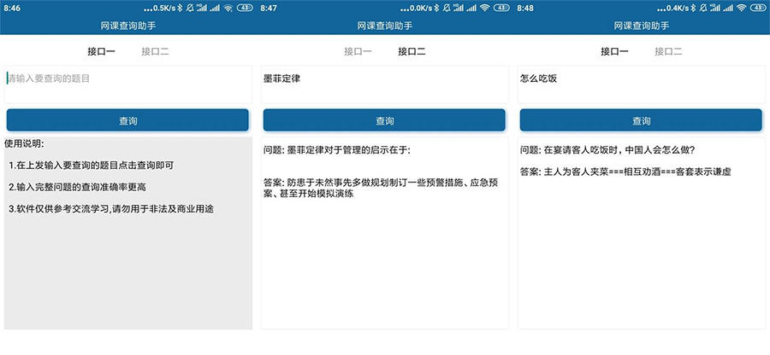This screenshot has width=770, height=355.
Task: Click question text 墨菲定律对于管理的启示在于
Action: (349, 151)
